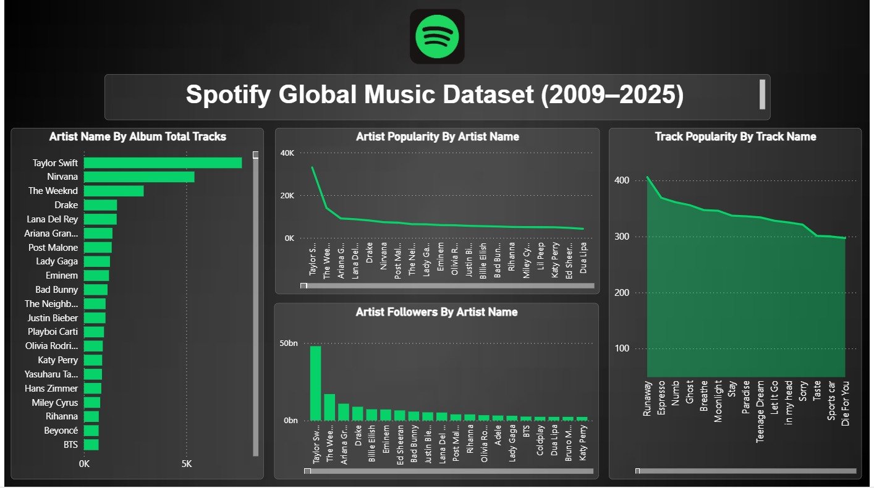Viewport: 874px width, 488px height.
Task: Click the Coldplay label in Artist Followers chart
Action: click(x=540, y=440)
